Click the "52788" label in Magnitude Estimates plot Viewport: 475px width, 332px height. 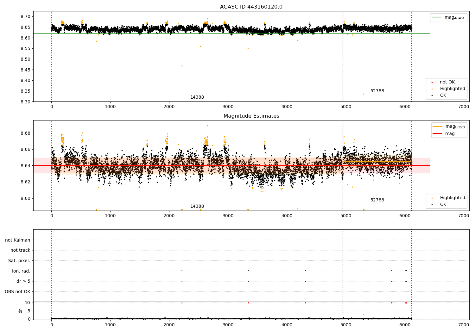pos(377,200)
